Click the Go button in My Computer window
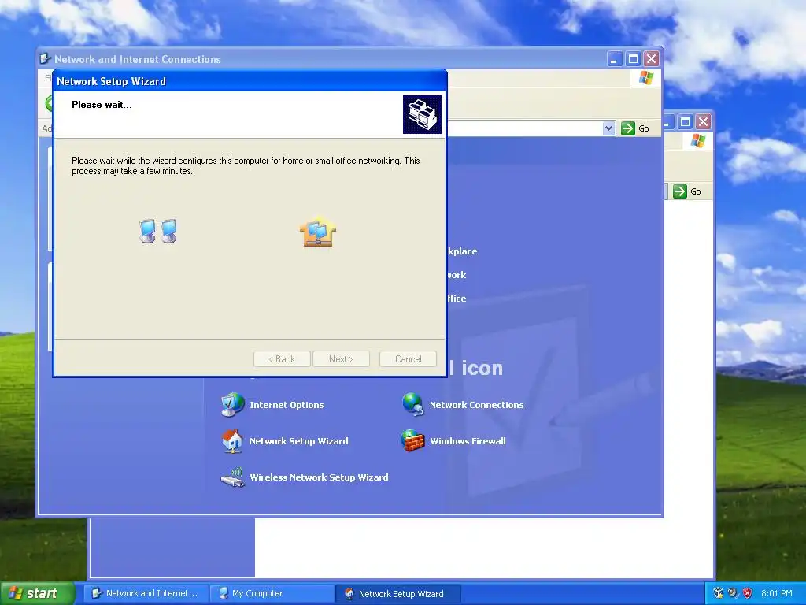This screenshot has height=605, width=806. click(688, 191)
